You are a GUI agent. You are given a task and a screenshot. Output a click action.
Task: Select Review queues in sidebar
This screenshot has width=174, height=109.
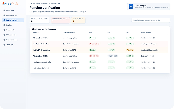13,20
